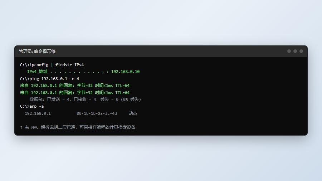Click the "arp -a" command line
The height and width of the screenshot is (181, 322).
pos(32,106)
